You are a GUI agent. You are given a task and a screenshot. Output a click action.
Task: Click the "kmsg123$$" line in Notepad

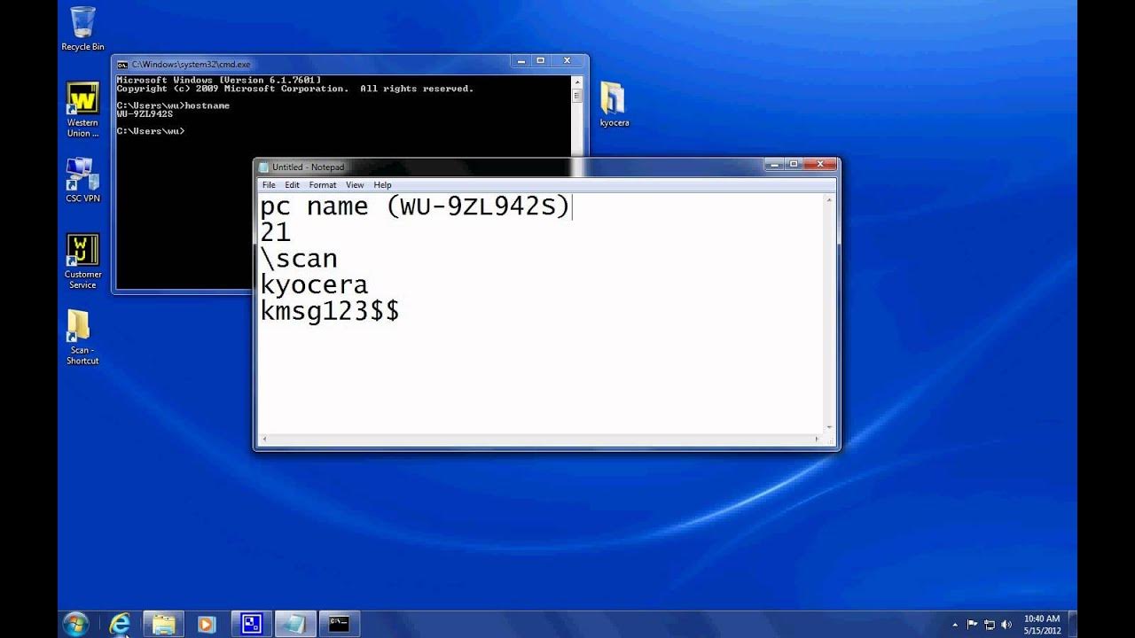pyautogui.click(x=330, y=311)
